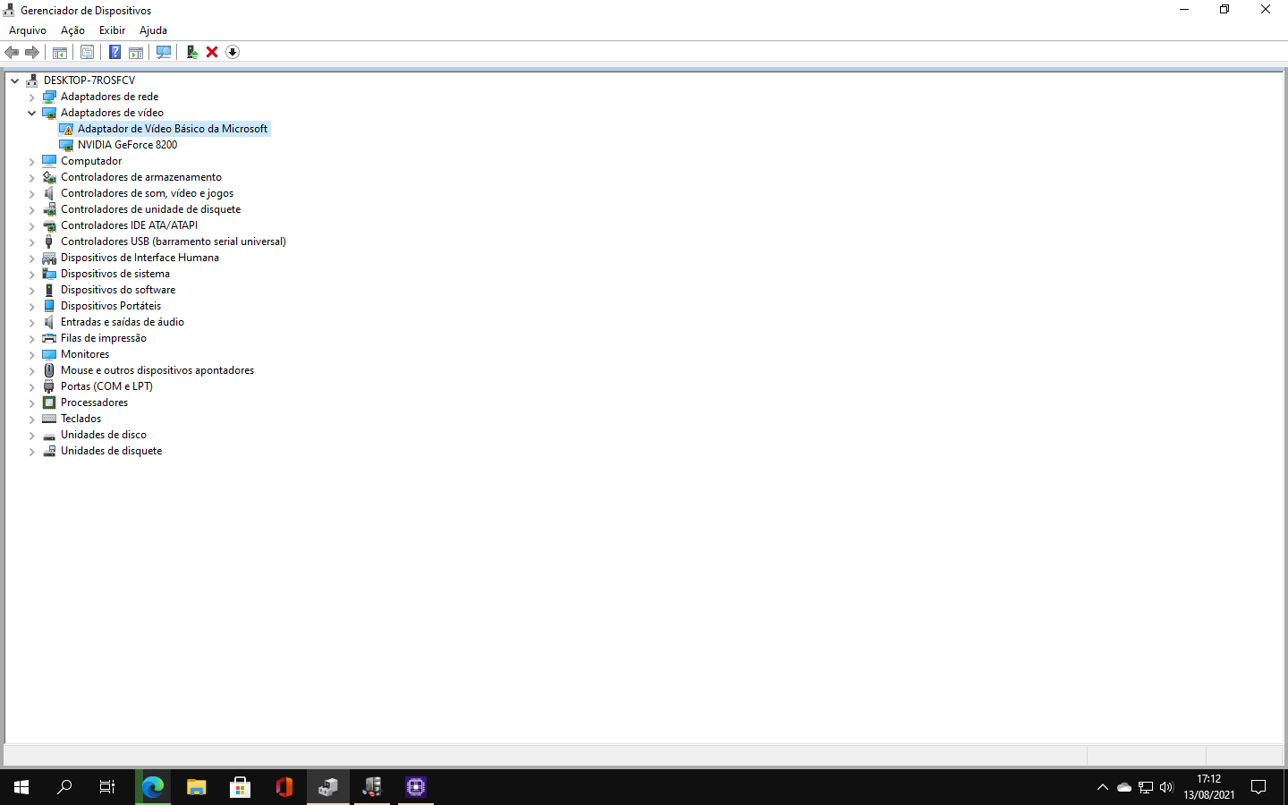Click the volume speaker tray icon
The height and width of the screenshot is (805, 1288).
point(1166,787)
